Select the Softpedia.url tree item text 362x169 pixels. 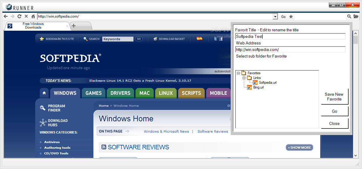click(268, 83)
